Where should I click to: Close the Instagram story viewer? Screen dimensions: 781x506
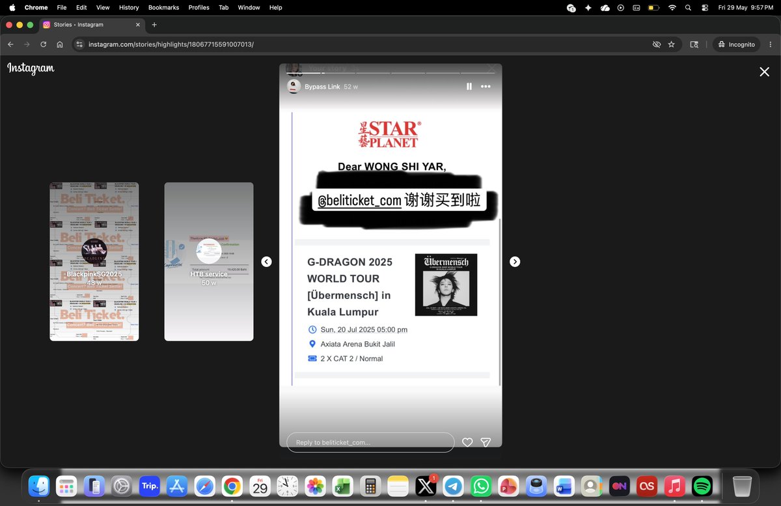764,72
